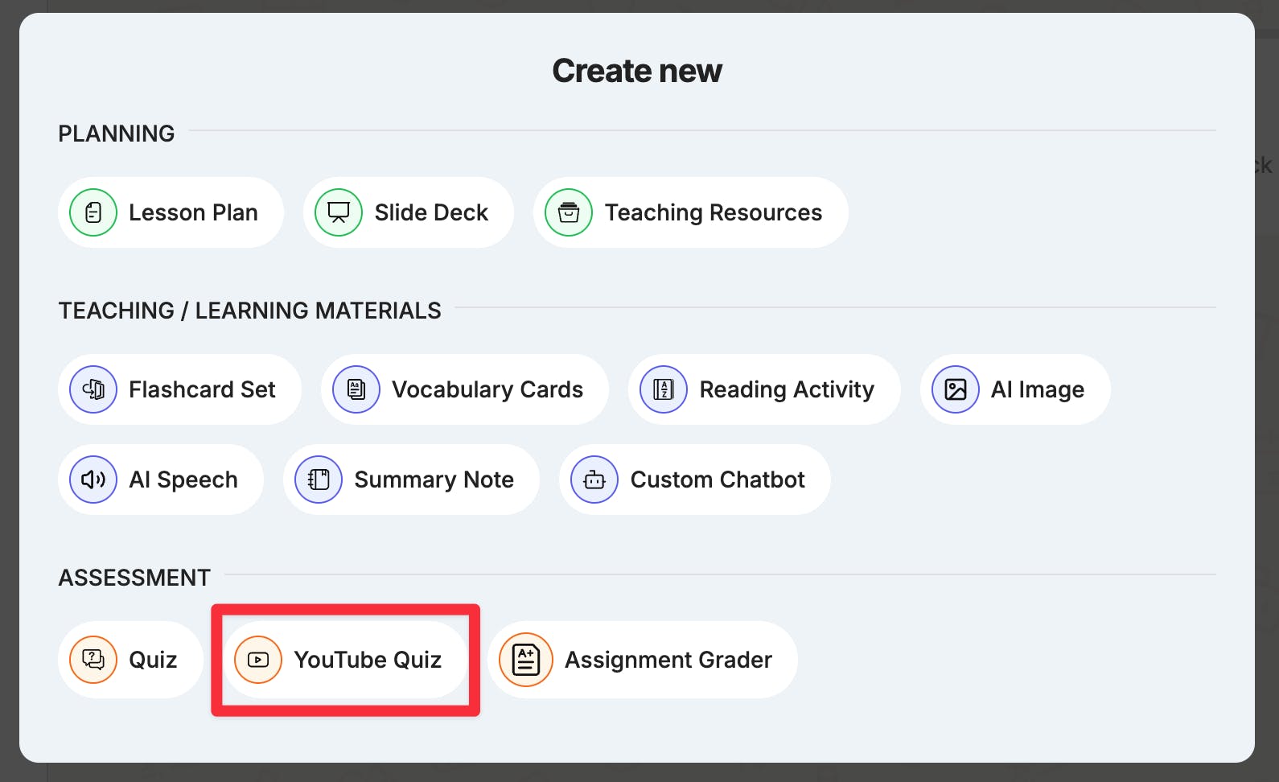Click the Custom Chatbot robot icon
1279x782 pixels.
click(594, 479)
